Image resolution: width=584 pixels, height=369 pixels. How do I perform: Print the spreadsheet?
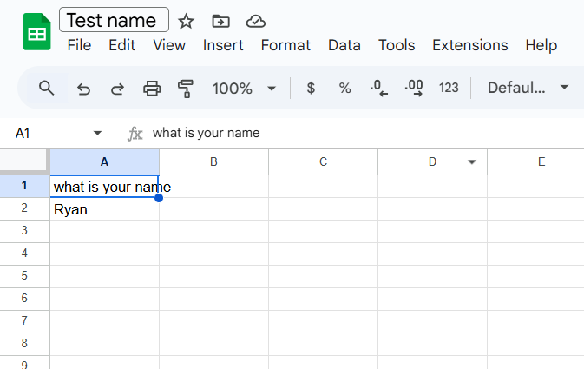tap(152, 88)
